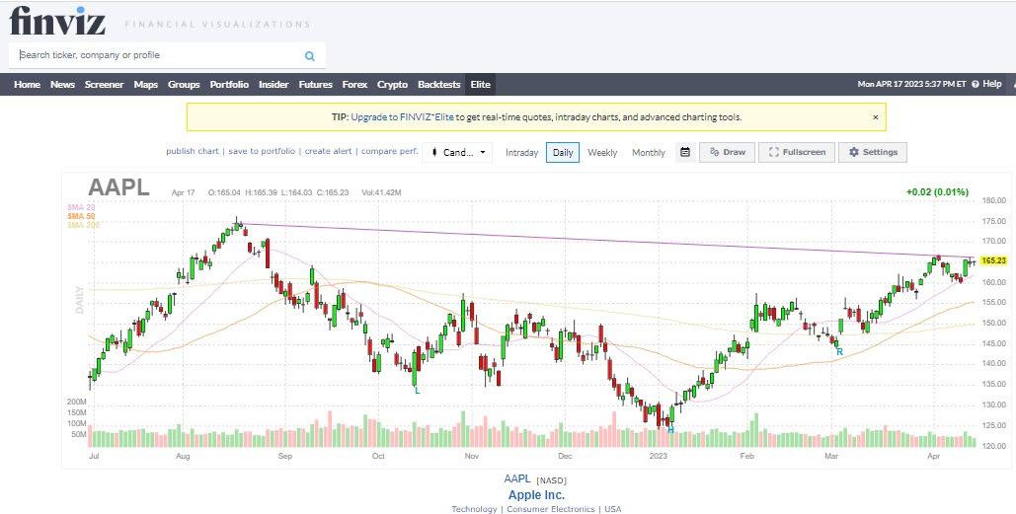The height and width of the screenshot is (514, 1016).
Task: Open the Maps section
Action: (146, 84)
